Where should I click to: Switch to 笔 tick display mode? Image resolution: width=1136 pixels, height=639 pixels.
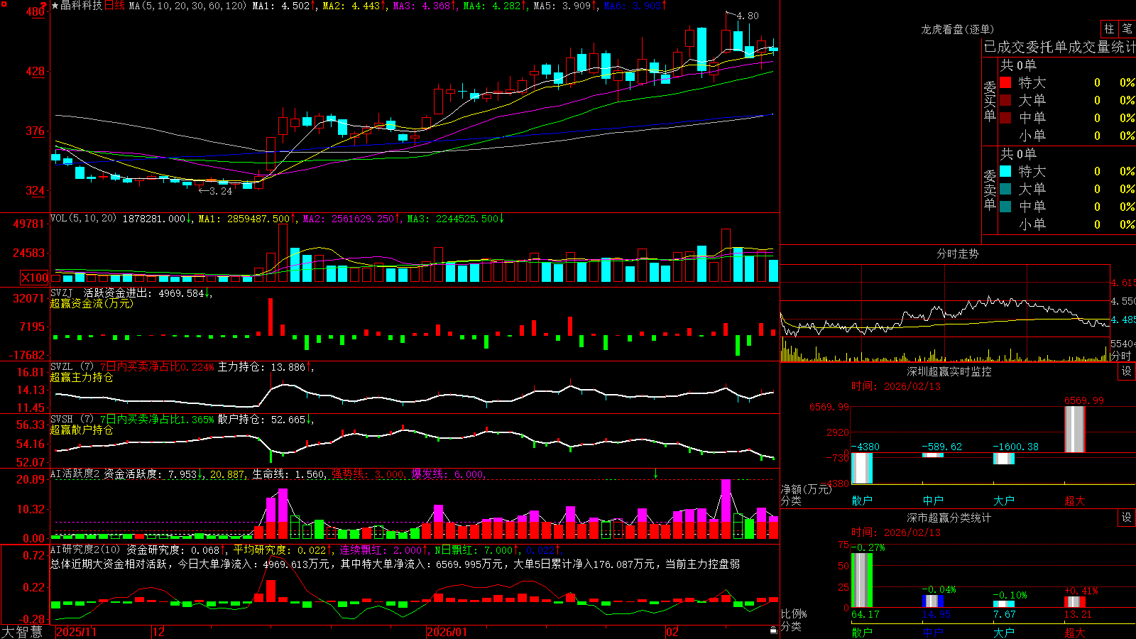pyautogui.click(x=1127, y=29)
